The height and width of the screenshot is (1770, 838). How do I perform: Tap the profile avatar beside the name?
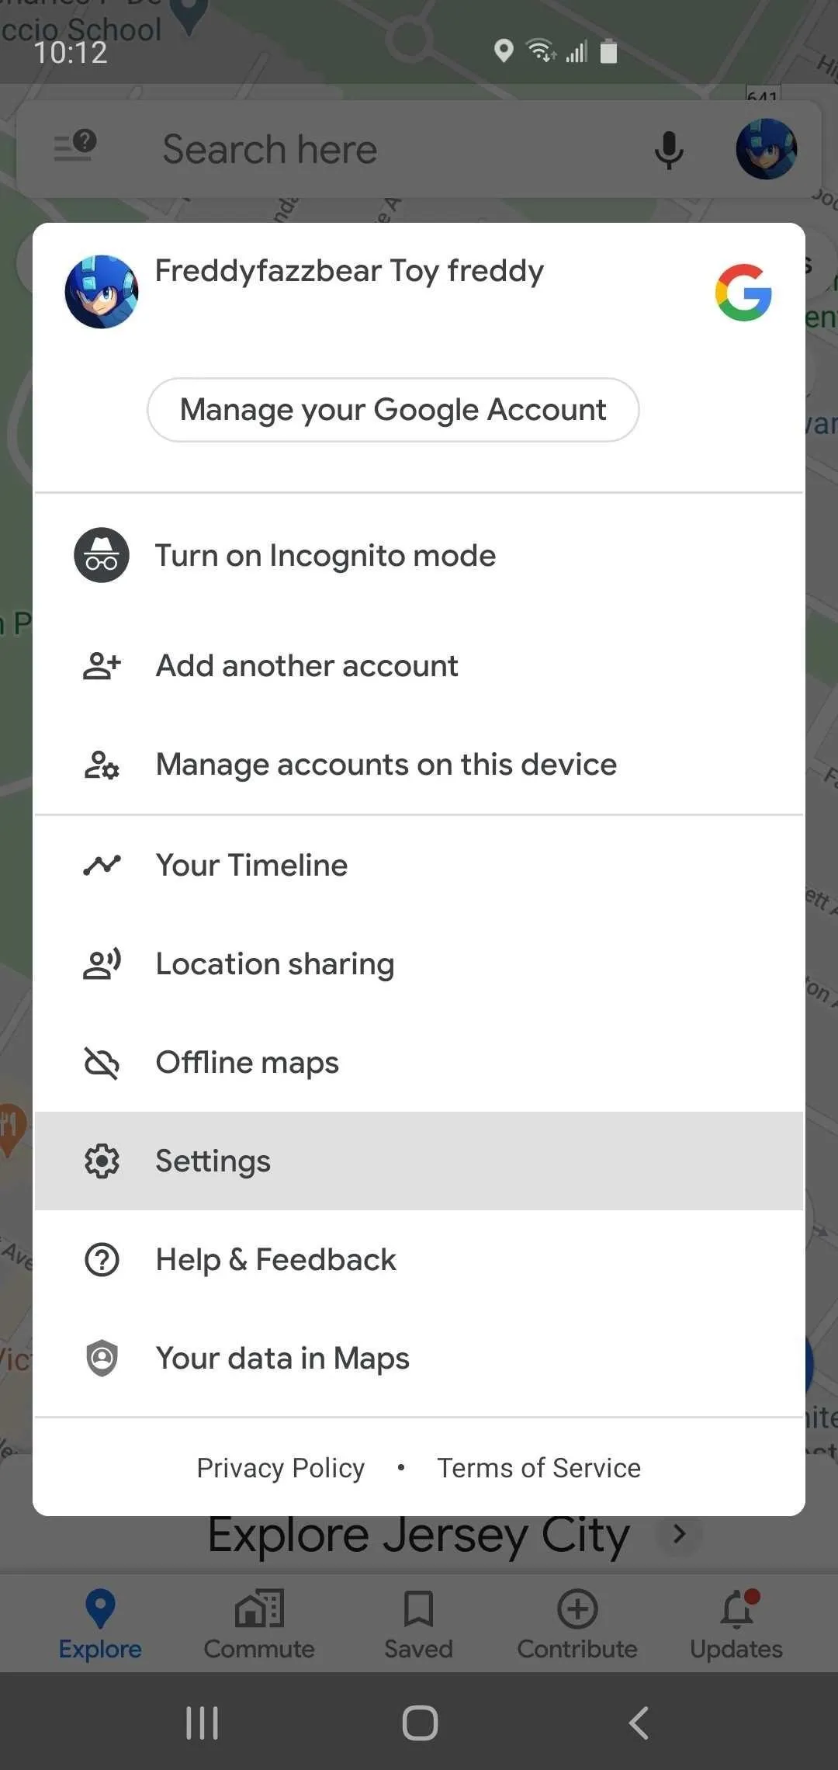tap(102, 292)
